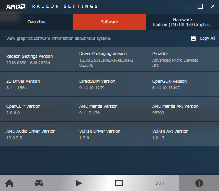
Task: Select the Driver Packaging Version tile
Action: point(109,59)
